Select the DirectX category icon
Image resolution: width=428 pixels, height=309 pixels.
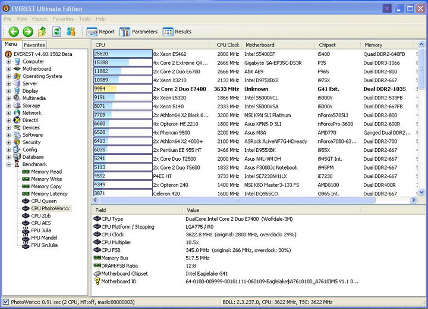click(17, 120)
